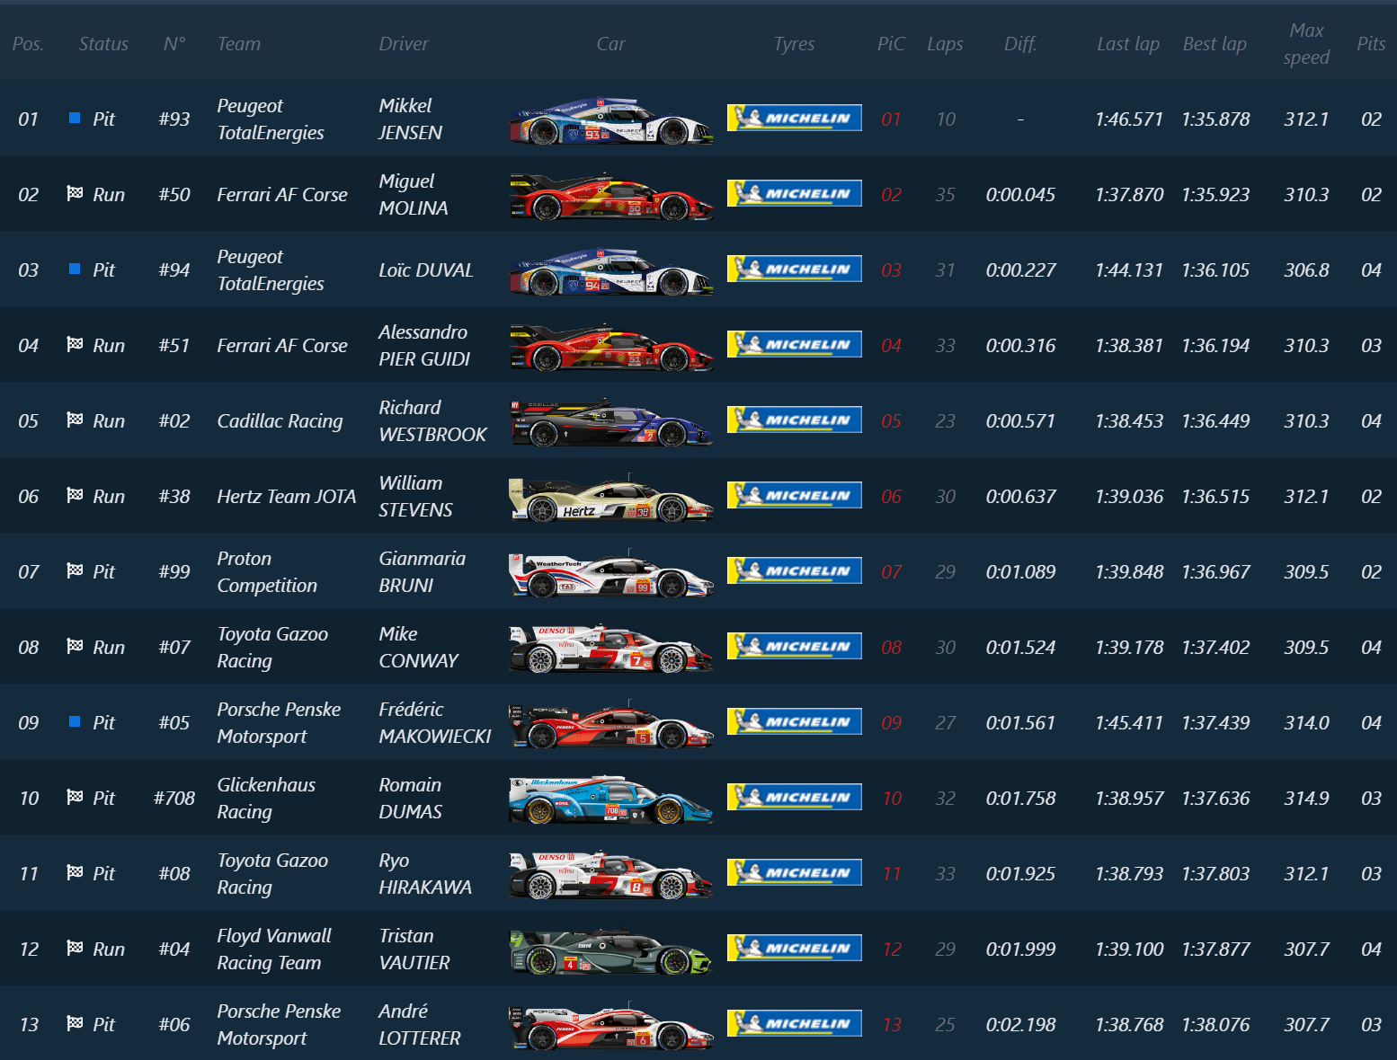Click blue pit status square for #93
1397x1060 pixels.
tap(75, 118)
